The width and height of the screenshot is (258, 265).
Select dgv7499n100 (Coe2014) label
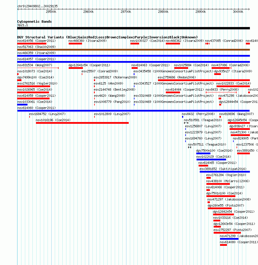[x=36, y=77]
